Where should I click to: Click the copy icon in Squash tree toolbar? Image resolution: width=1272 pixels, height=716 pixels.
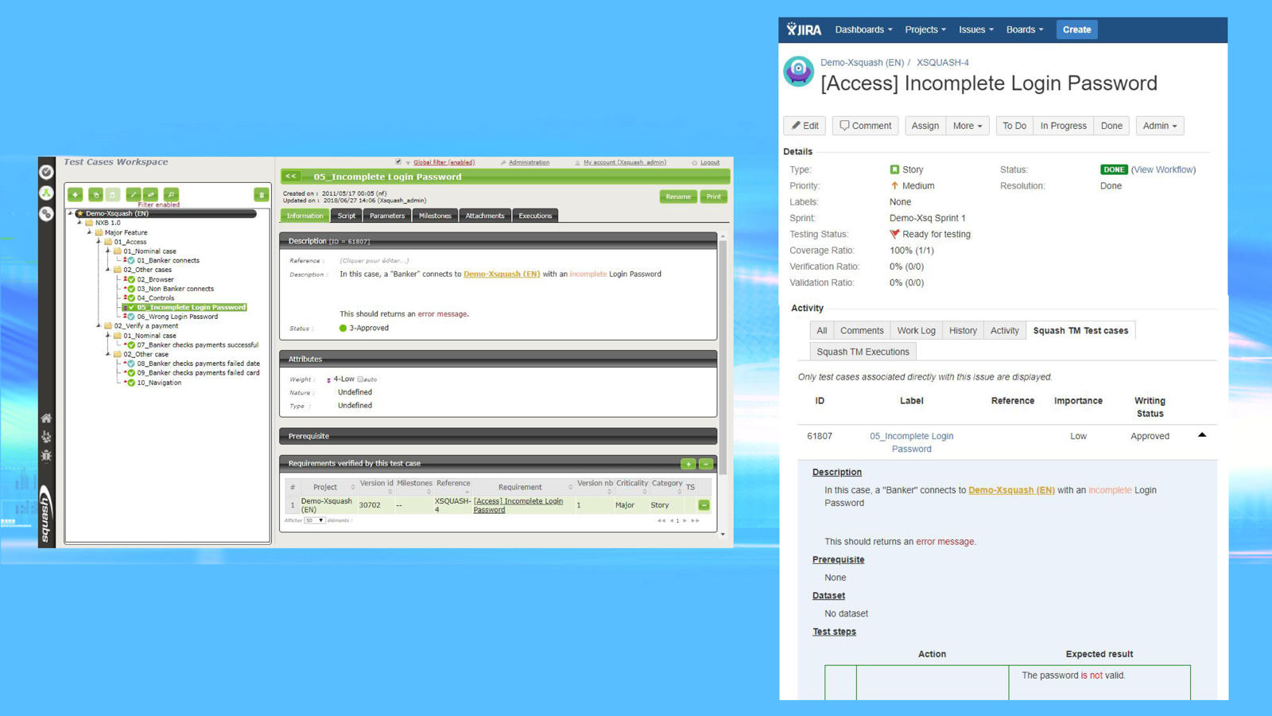point(95,194)
